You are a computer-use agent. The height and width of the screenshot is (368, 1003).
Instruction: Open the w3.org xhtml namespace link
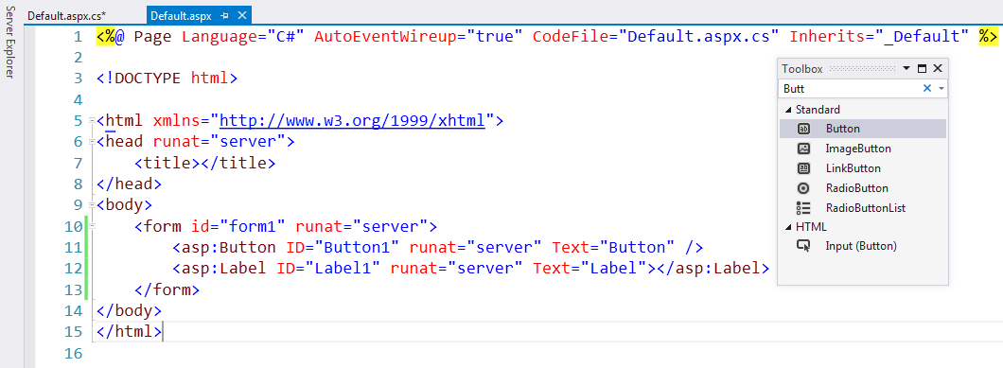pos(352,120)
